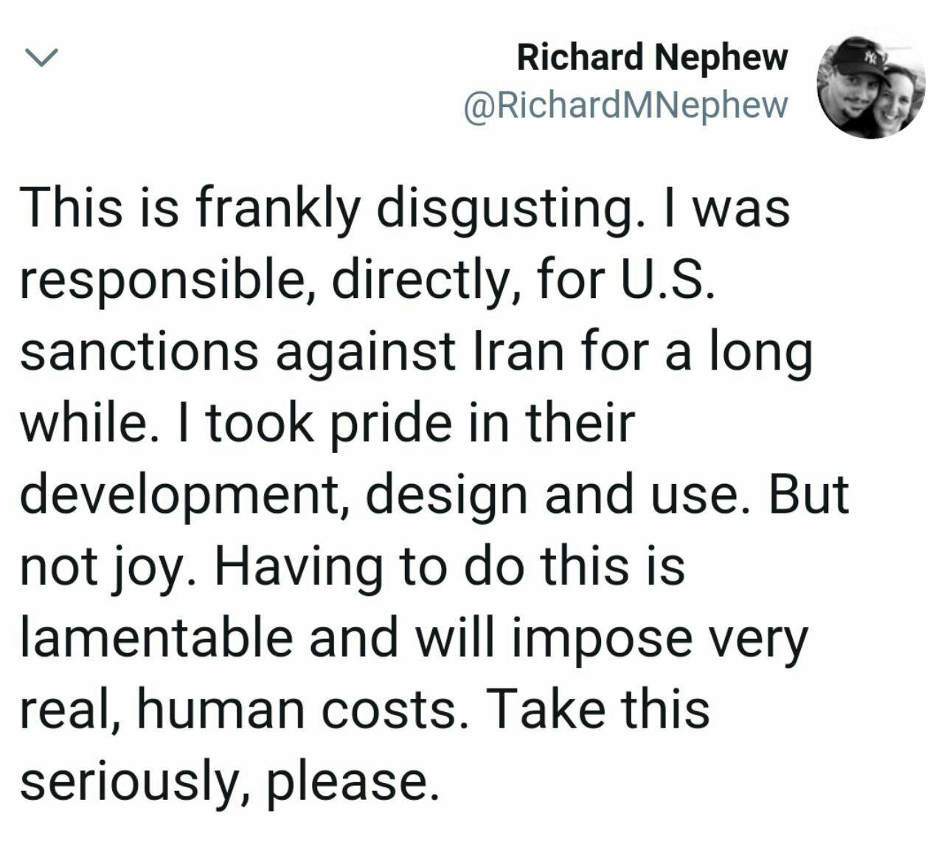
Task: Open the @RichardMNephew handle link
Action: pos(625,106)
